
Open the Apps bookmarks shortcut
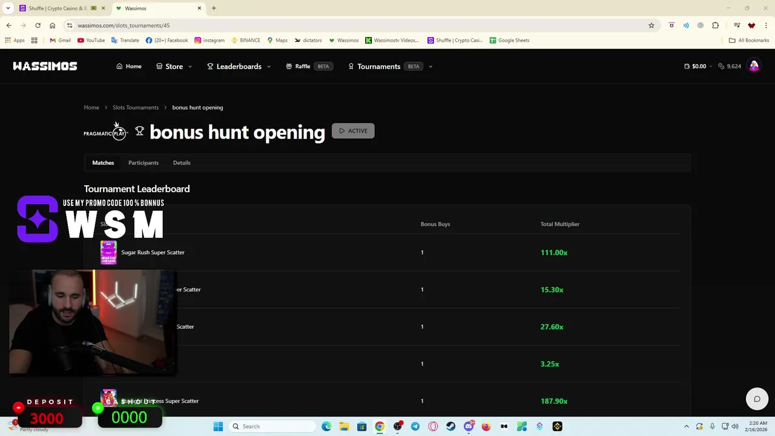pyautogui.click(x=15, y=41)
